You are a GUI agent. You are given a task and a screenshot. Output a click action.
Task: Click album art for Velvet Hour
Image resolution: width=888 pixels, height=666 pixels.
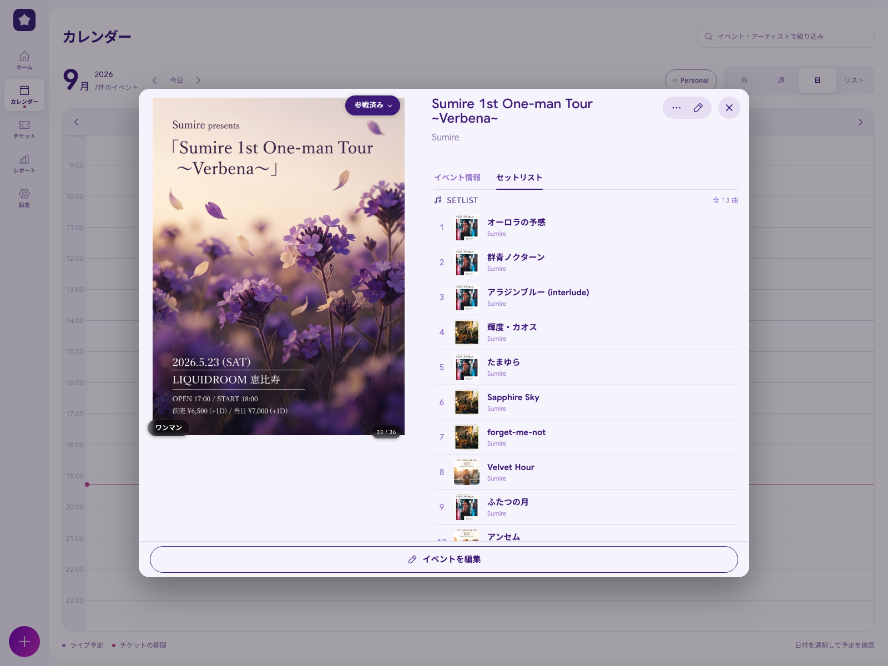pos(467,472)
